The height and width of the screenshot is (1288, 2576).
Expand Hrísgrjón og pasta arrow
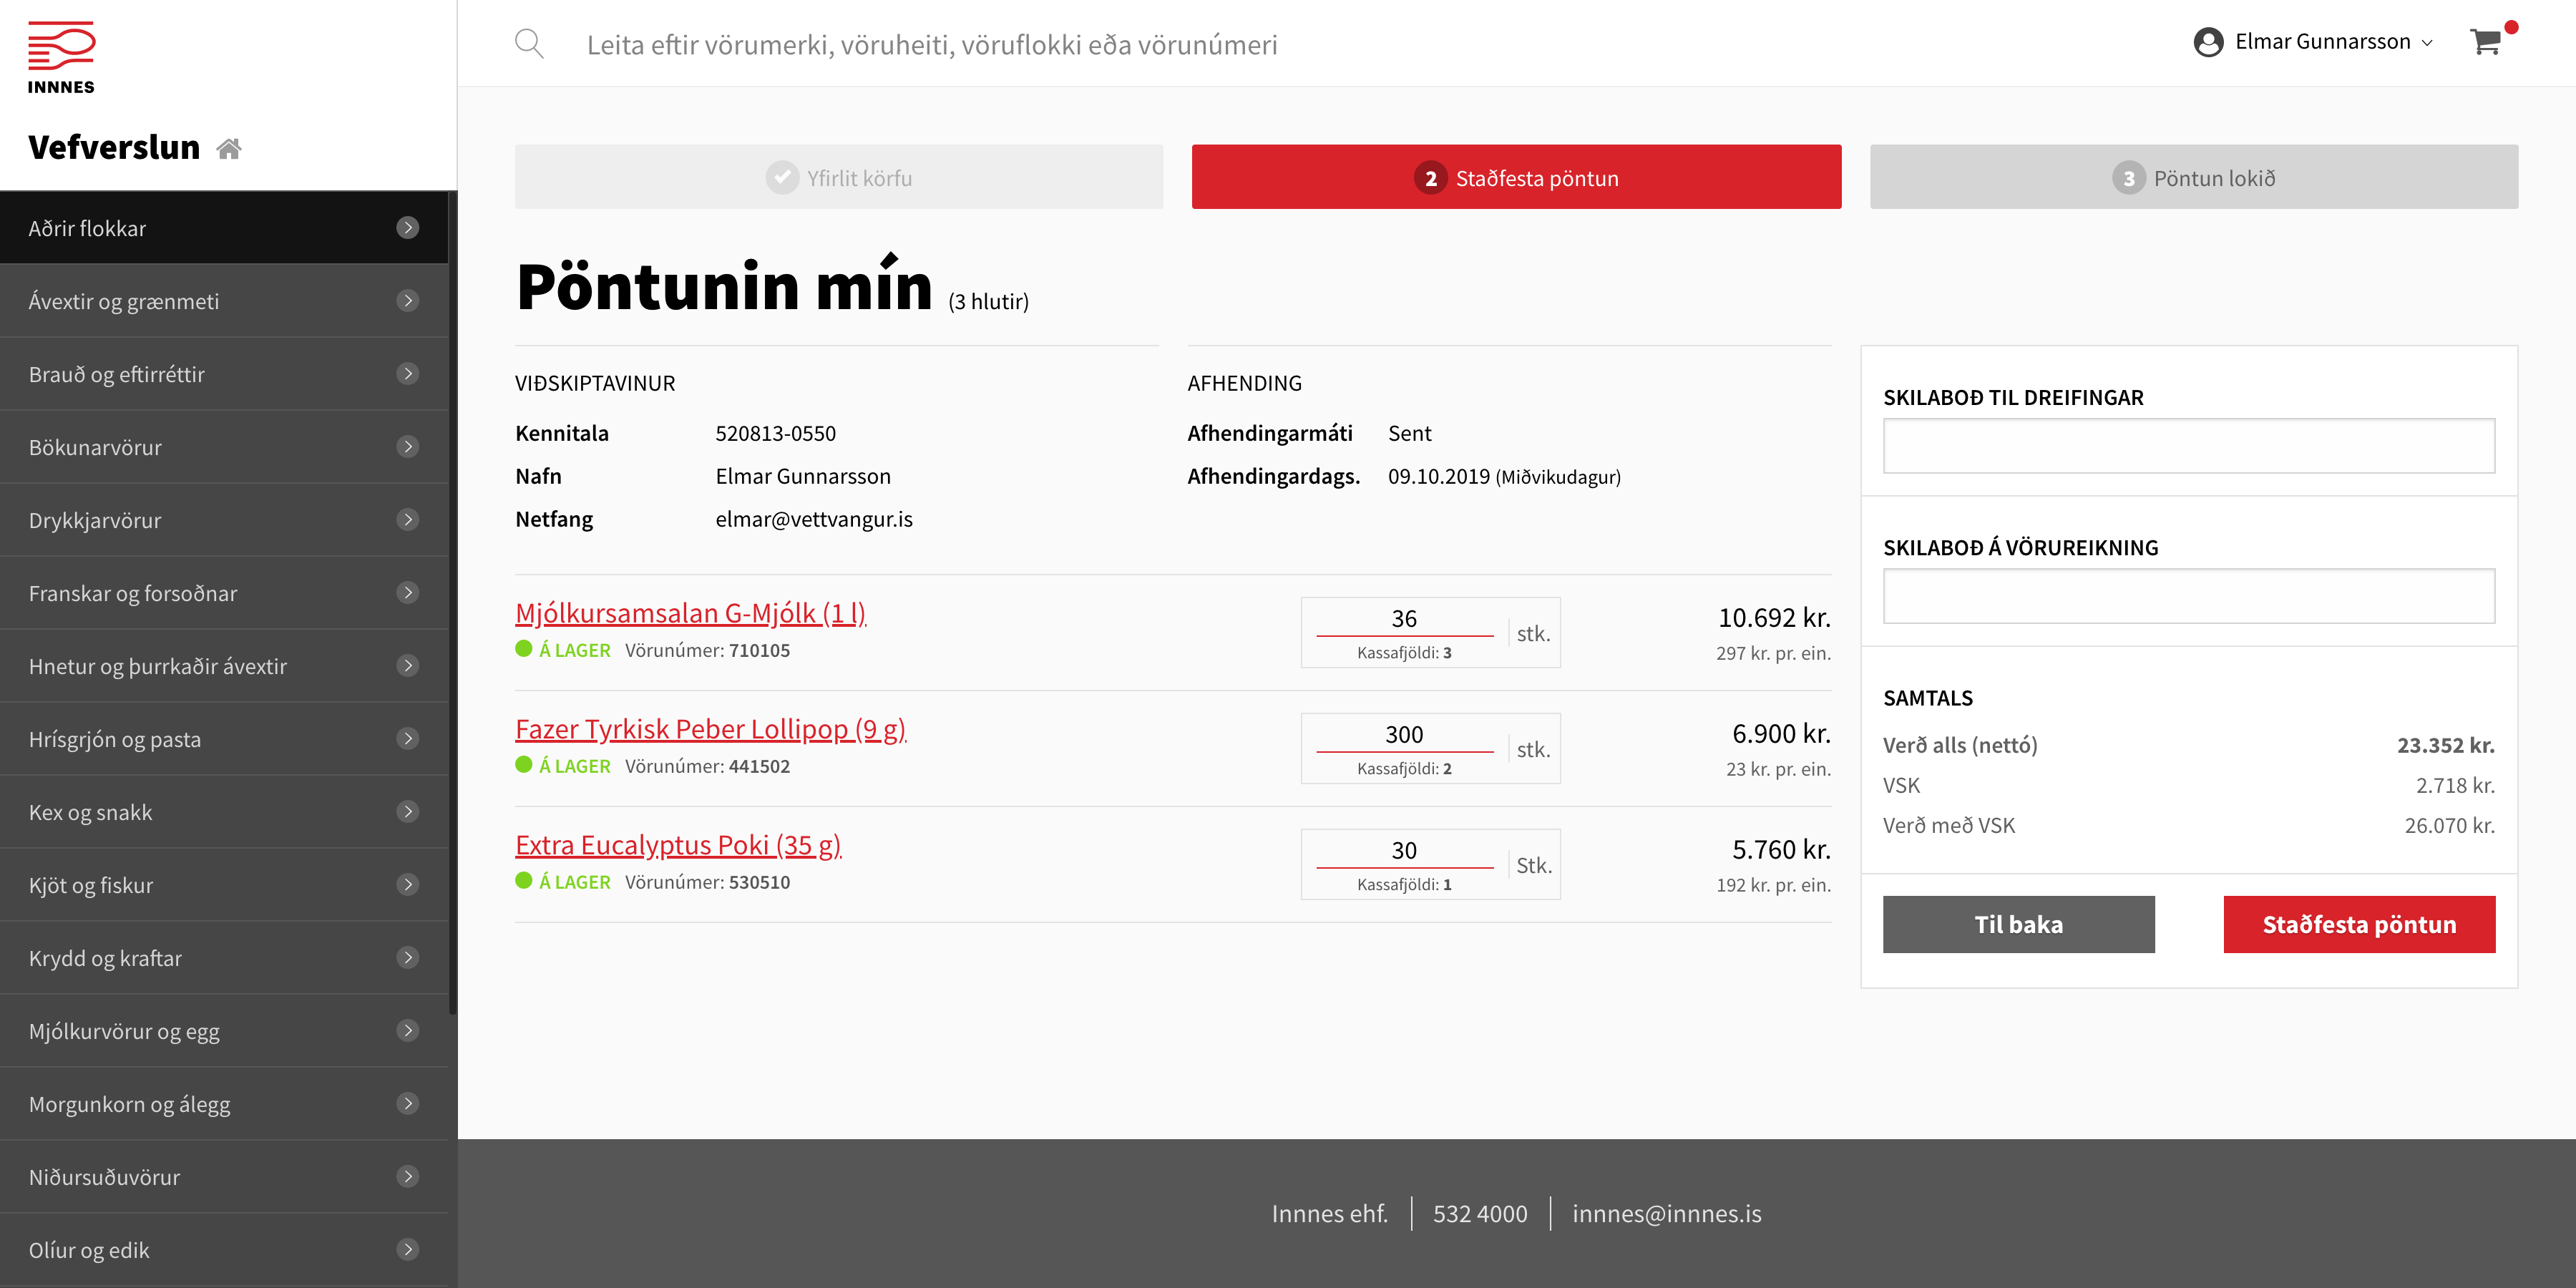point(407,739)
